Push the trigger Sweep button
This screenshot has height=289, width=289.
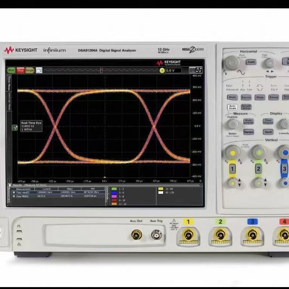tap(273, 97)
